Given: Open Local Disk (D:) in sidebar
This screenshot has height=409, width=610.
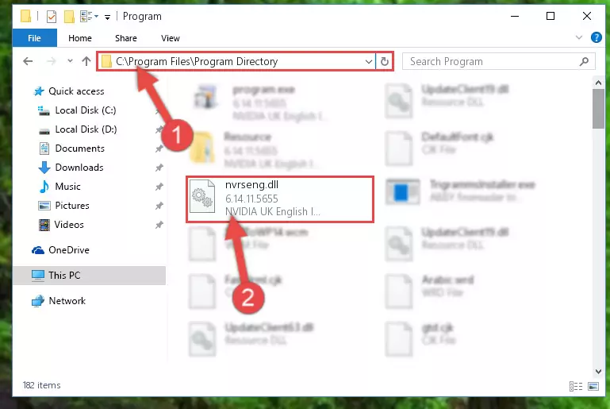Looking at the screenshot, I should pos(86,129).
